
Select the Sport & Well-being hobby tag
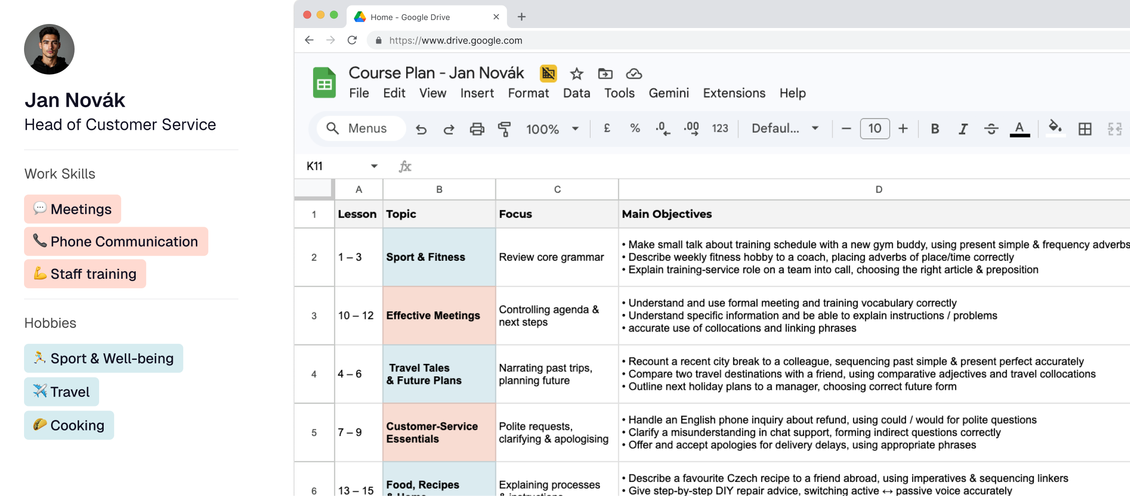(x=104, y=358)
